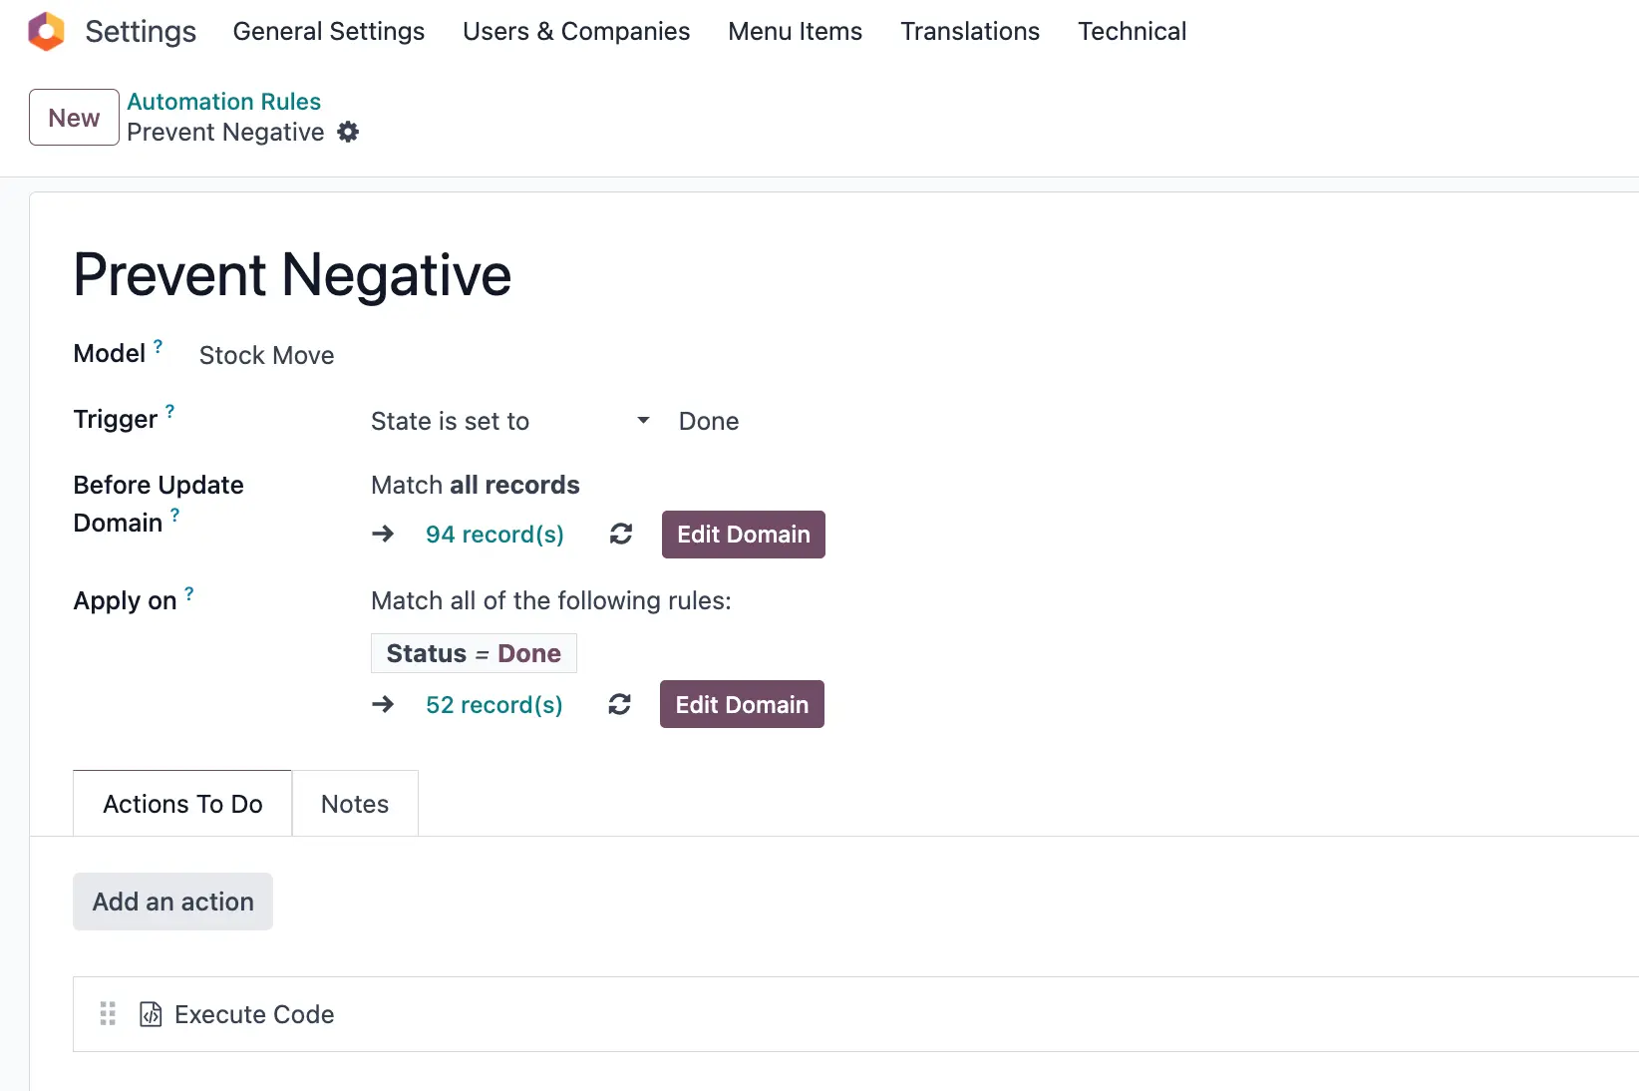The width and height of the screenshot is (1639, 1091).
Task: Change the trigger state value Done
Action: [x=709, y=422]
